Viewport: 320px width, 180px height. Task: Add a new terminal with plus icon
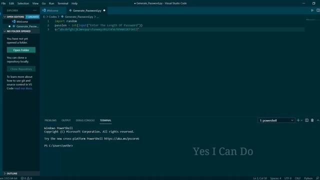point(298,120)
